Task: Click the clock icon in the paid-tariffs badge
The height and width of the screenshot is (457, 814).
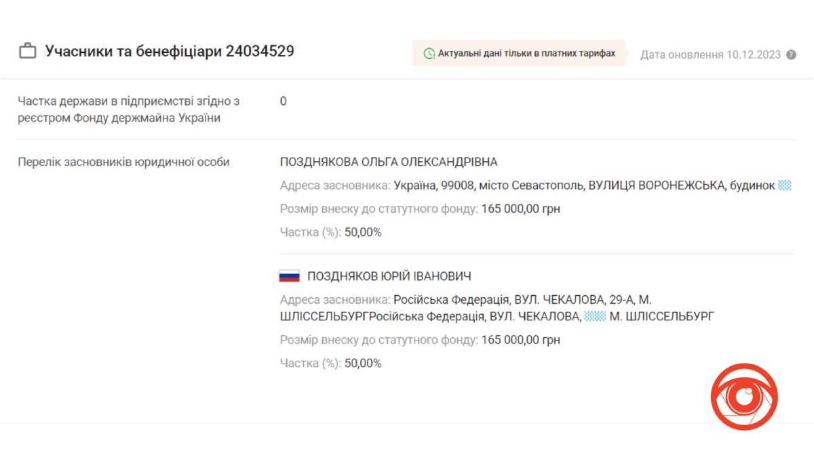Action: (x=429, y=53)
